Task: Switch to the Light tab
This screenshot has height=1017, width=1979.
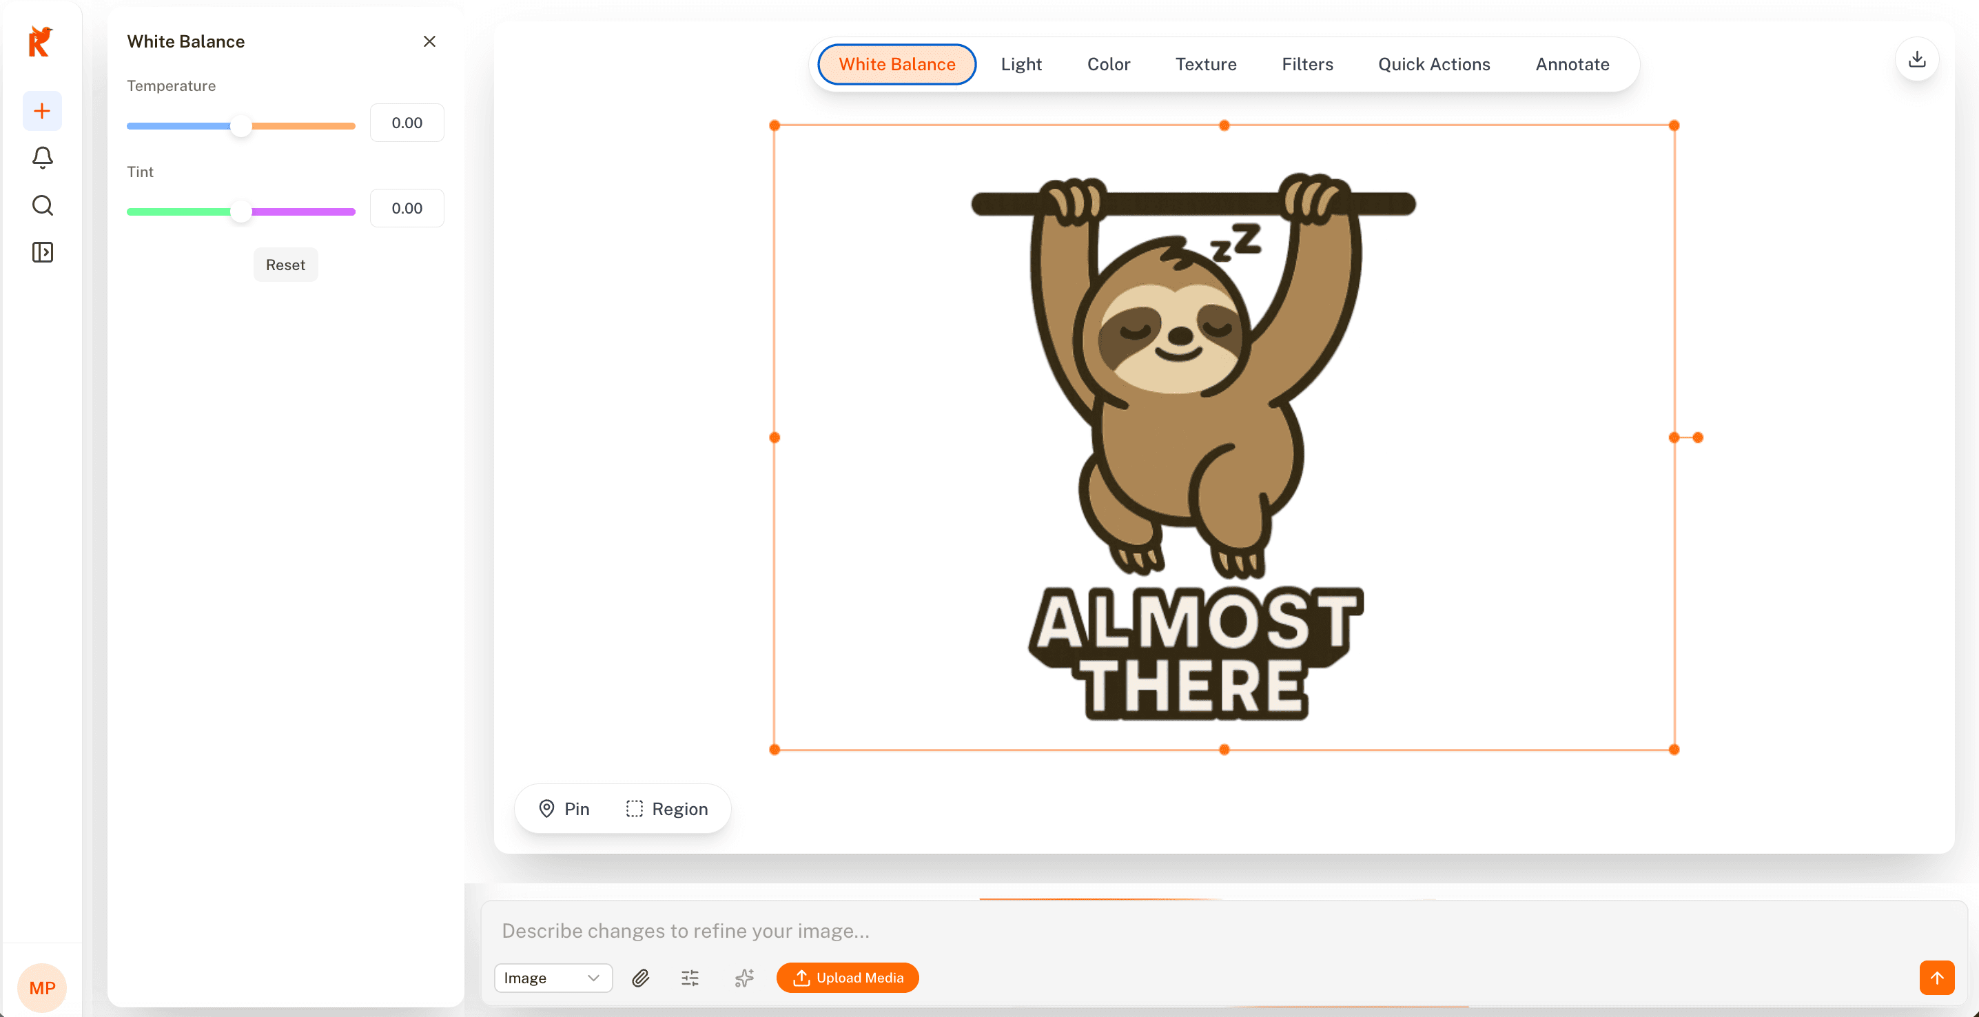Action: (1021, 64)
